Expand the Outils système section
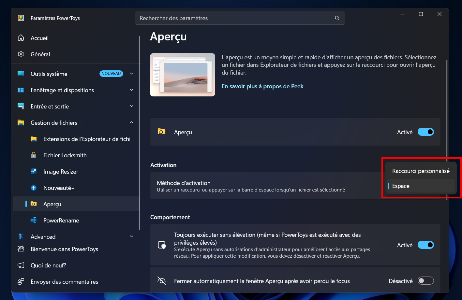 pyautogui.click(x=132, y=74)
